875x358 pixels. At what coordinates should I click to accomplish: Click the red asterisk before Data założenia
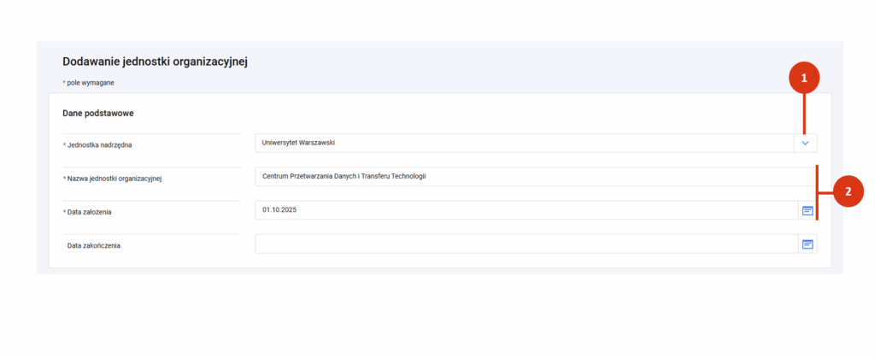65,211
